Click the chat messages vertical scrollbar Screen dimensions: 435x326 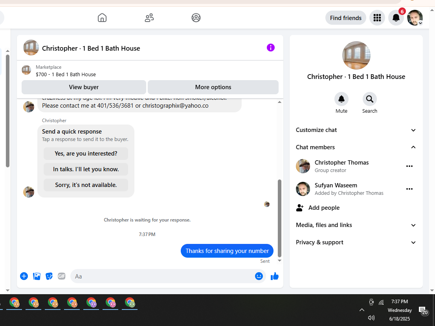[x=279, y=218]
